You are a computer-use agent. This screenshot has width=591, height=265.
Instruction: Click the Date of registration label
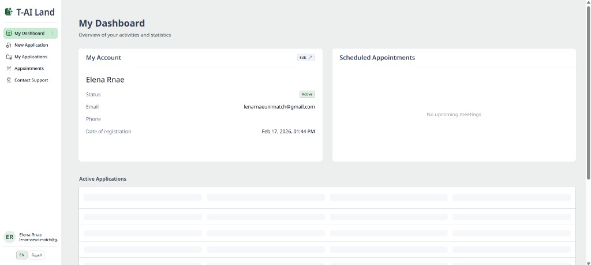(x=109, y=132)
